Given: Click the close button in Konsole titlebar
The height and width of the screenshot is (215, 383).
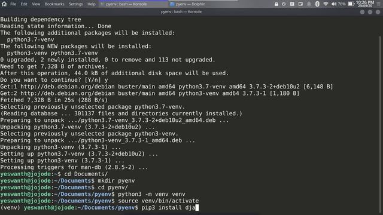Looking at the screenshot, I should point(378,12).
